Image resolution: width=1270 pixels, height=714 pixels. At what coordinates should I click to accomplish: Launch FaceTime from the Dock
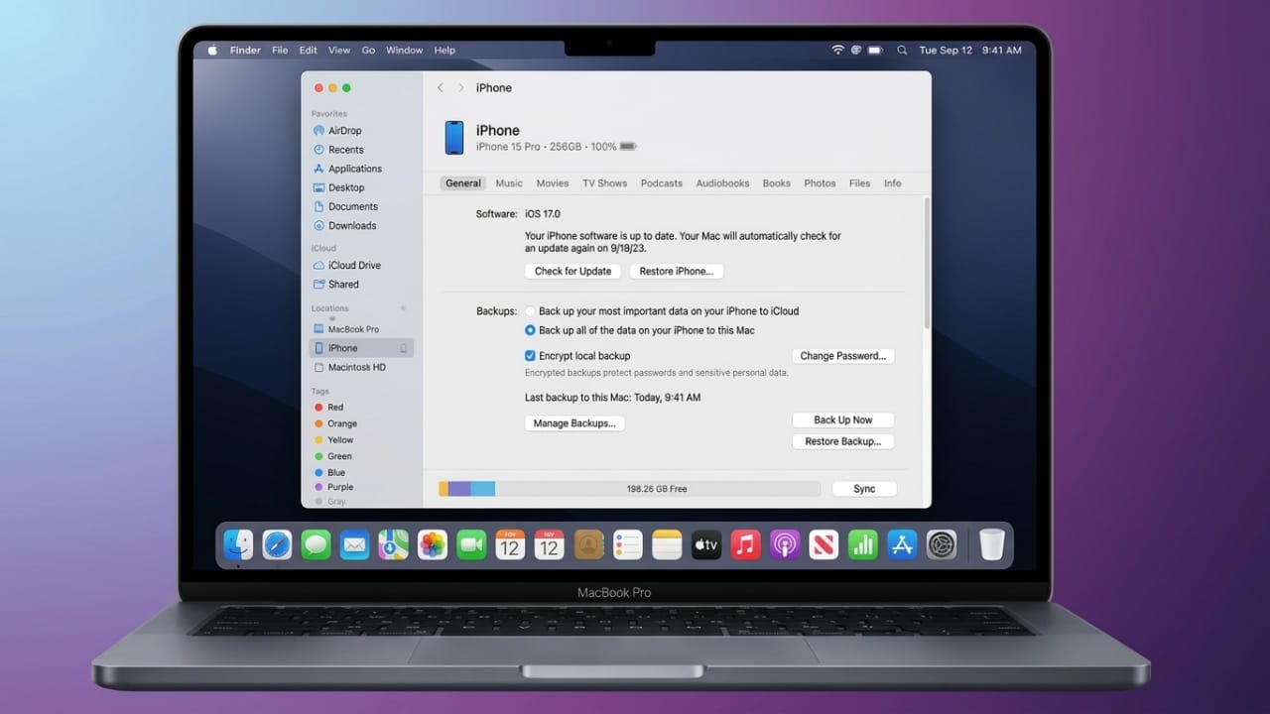[x=471, y=544]
